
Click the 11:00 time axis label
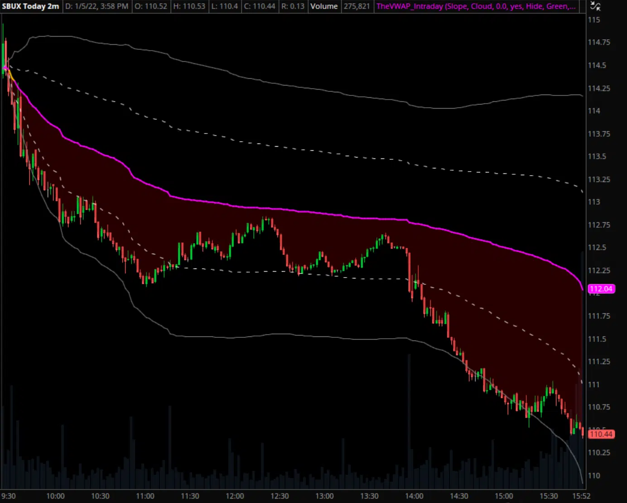point(145,496)
